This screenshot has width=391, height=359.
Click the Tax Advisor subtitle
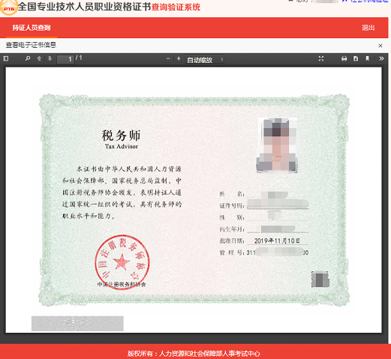tap(122, 146)
